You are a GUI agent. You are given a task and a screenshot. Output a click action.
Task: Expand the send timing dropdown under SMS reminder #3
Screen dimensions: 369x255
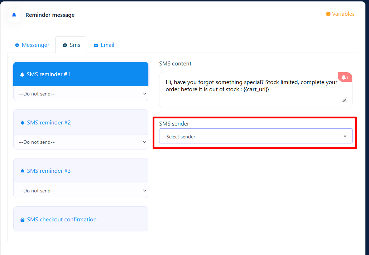[x=81, y=191]
